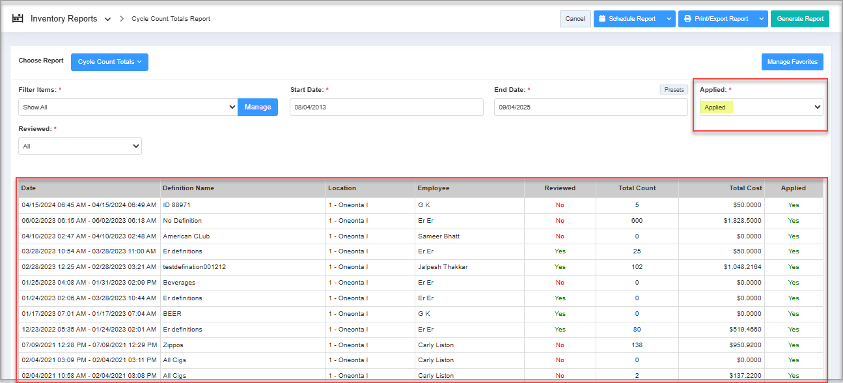Expand the Inventory Reports chevron menu
Viewport: 843px width, 383px height.
(x=108, y=20)
